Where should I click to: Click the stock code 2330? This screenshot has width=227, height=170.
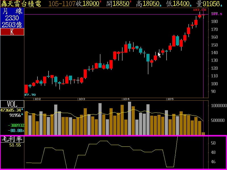pyautogui.click(x=12, y=18)
